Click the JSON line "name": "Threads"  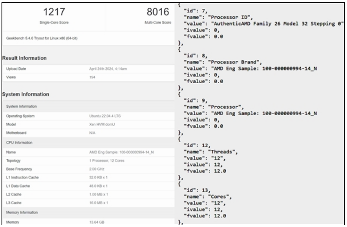click(211, 152)
